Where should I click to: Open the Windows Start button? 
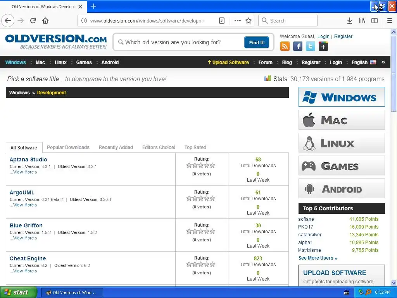click(19, 292)
